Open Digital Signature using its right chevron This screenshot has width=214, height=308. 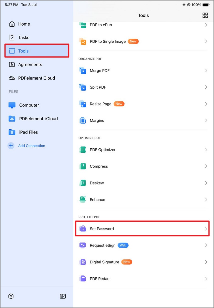coord(206,262)
